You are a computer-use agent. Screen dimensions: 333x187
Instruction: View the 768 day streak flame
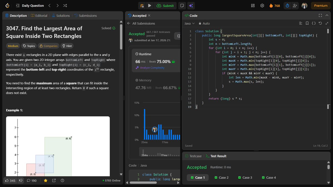(x=275, y=6)
